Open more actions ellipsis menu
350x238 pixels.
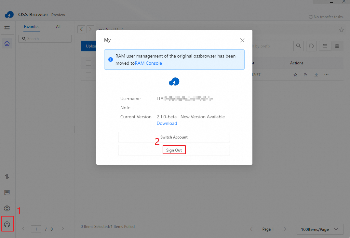[x=326, y=75]
